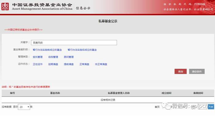Select the 暂行办法实施后成立的基金 filter
This screenshot has height=116, width=215.
pos(82,50)
